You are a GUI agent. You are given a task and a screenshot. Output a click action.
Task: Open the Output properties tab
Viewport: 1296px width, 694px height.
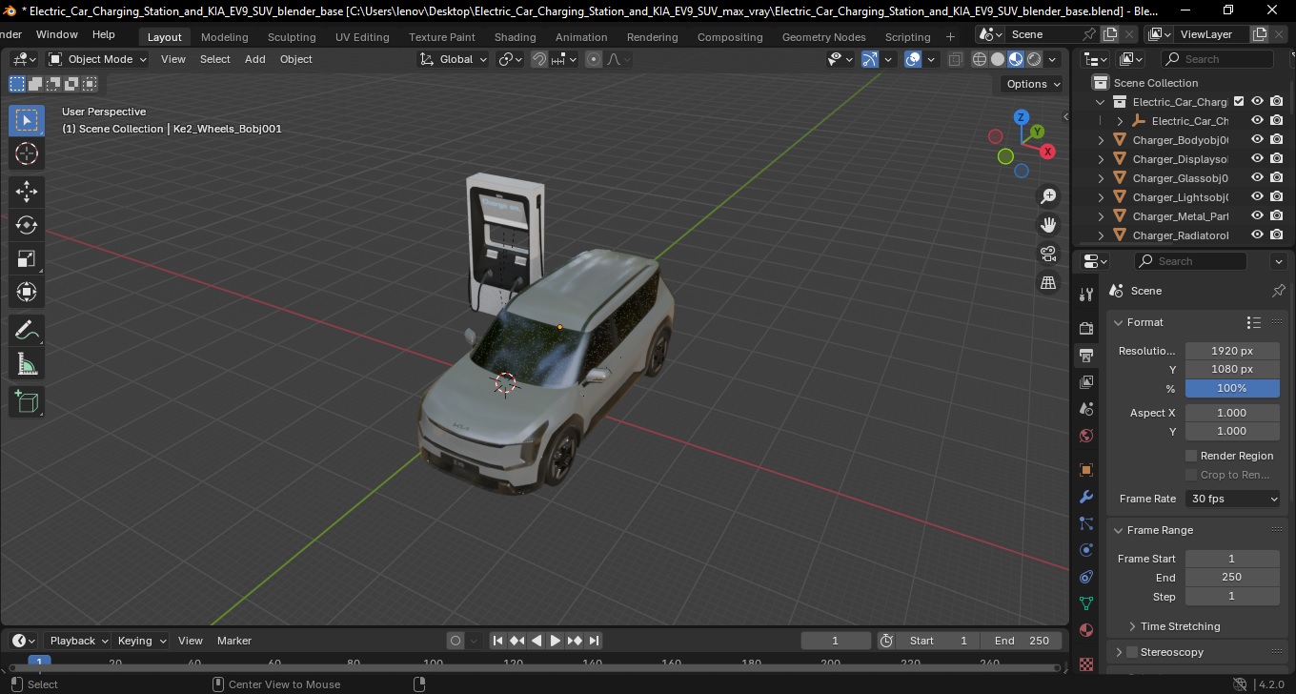(x=1086, y=356)
